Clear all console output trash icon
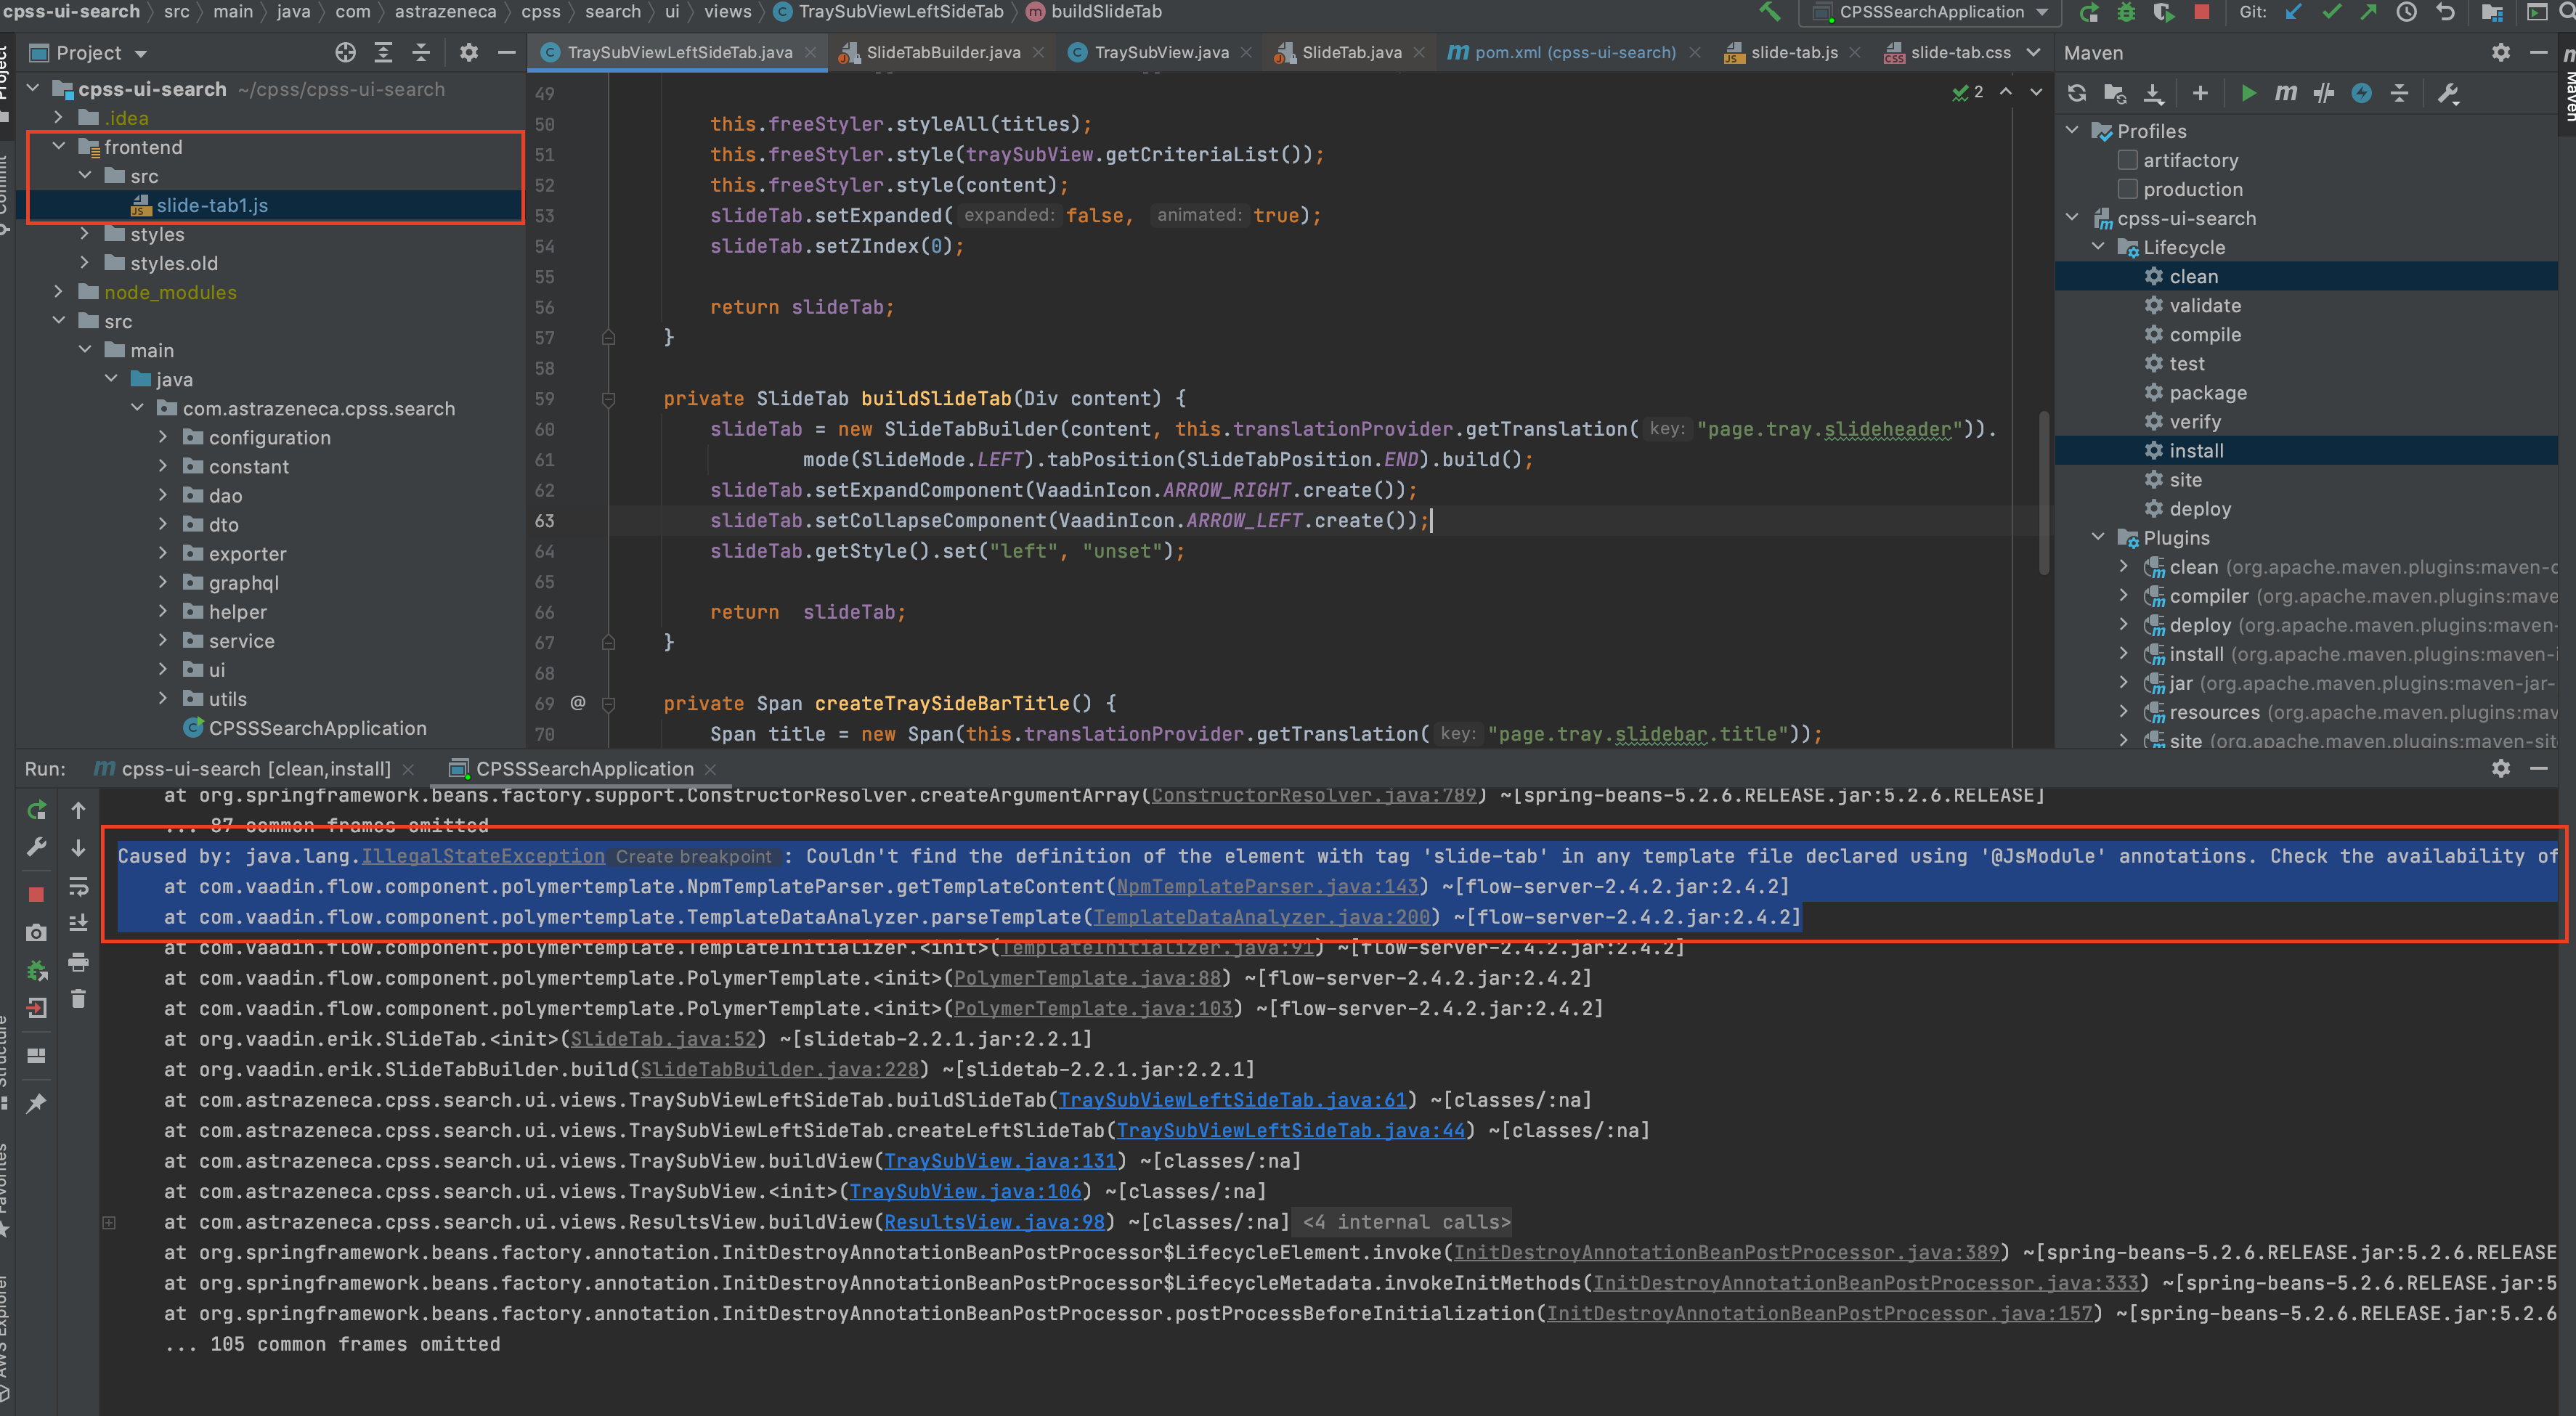2576x1416 pixels. [78, 998]
